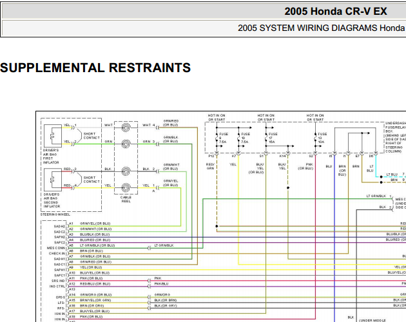Image resolution: width=406 pixels, height=322 pixels.
Task: Click the "K14" connector pin label
Action: 282,156
